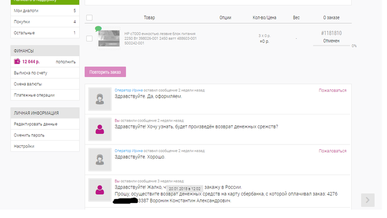The image size is (387, 218).
Task: Click the О заказе column header
Action: coord(331,17)
